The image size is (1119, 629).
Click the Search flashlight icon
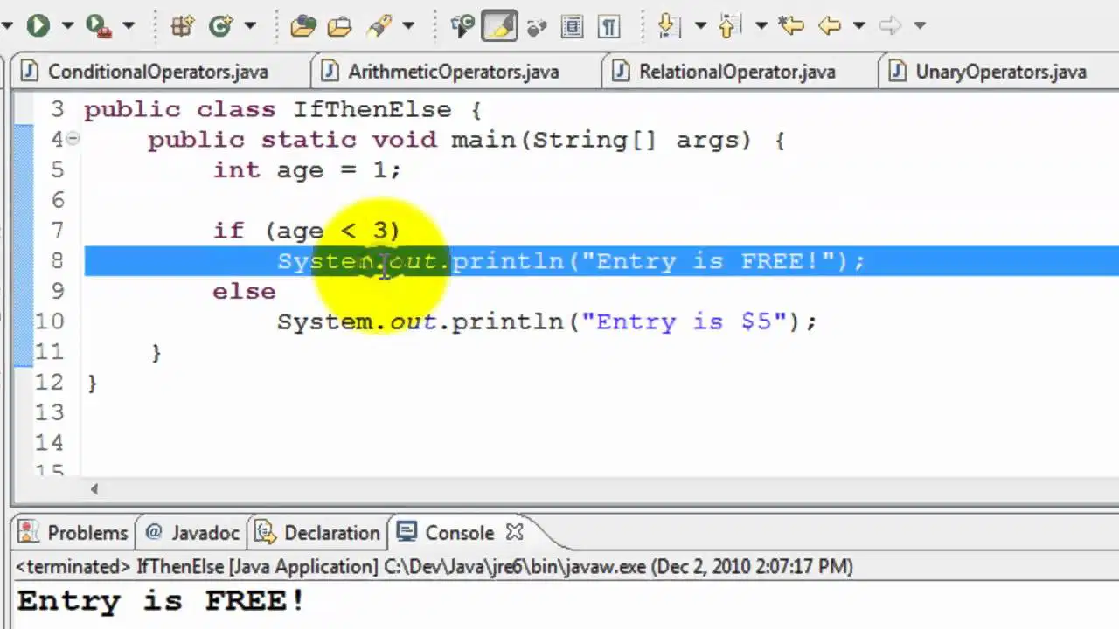point(379,25)
